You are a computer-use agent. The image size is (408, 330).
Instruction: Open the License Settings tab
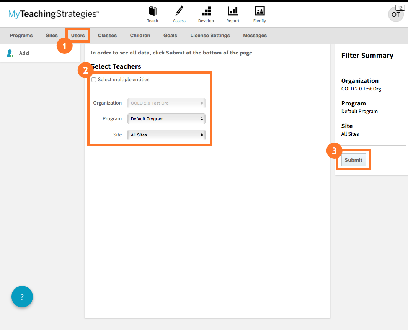(x=210, y=35)
